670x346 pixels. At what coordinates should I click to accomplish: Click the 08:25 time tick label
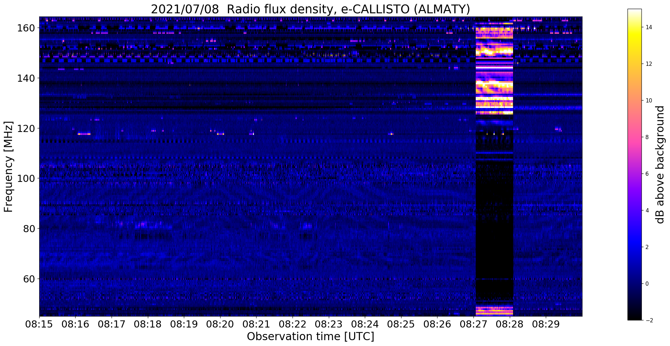401,324
